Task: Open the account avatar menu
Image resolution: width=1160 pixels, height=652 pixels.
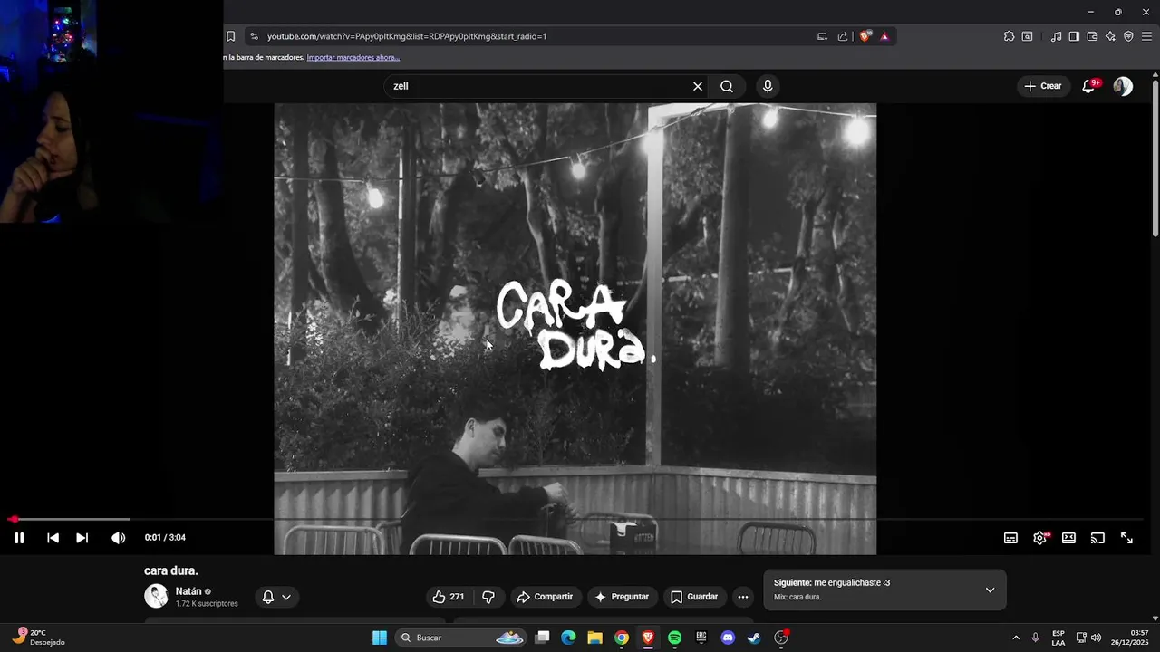Action: pyautogui.click(x=1123, y=86)
